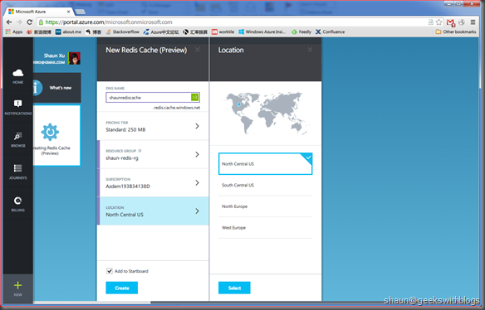Open the Gmail extension icon
Image resolution: width=485 pixels, height=310 pixels.
coord(451,22)
